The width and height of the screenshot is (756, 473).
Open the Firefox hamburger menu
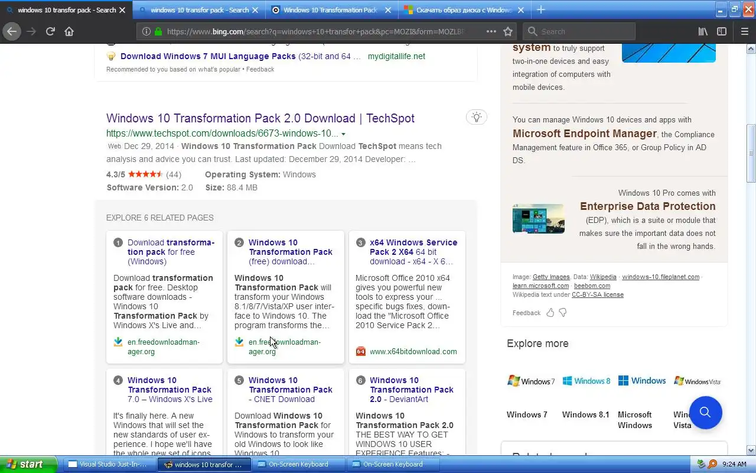tap(744, 31)
